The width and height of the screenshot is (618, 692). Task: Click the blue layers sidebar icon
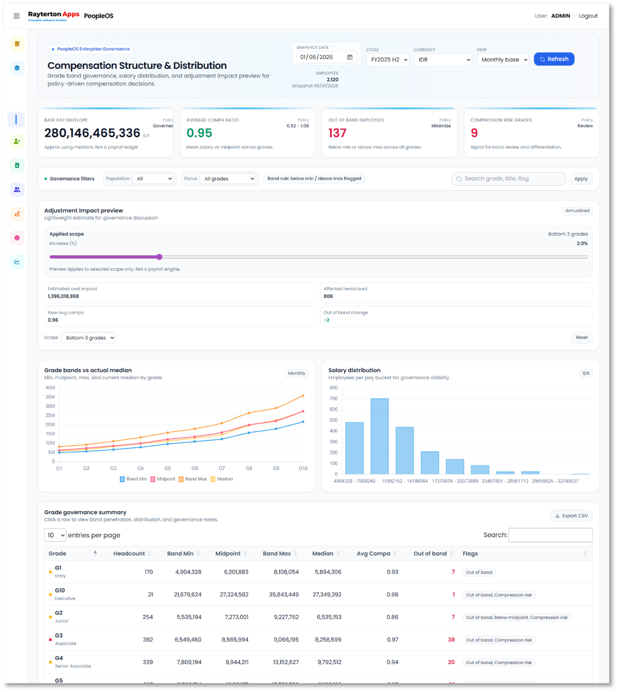17,68
